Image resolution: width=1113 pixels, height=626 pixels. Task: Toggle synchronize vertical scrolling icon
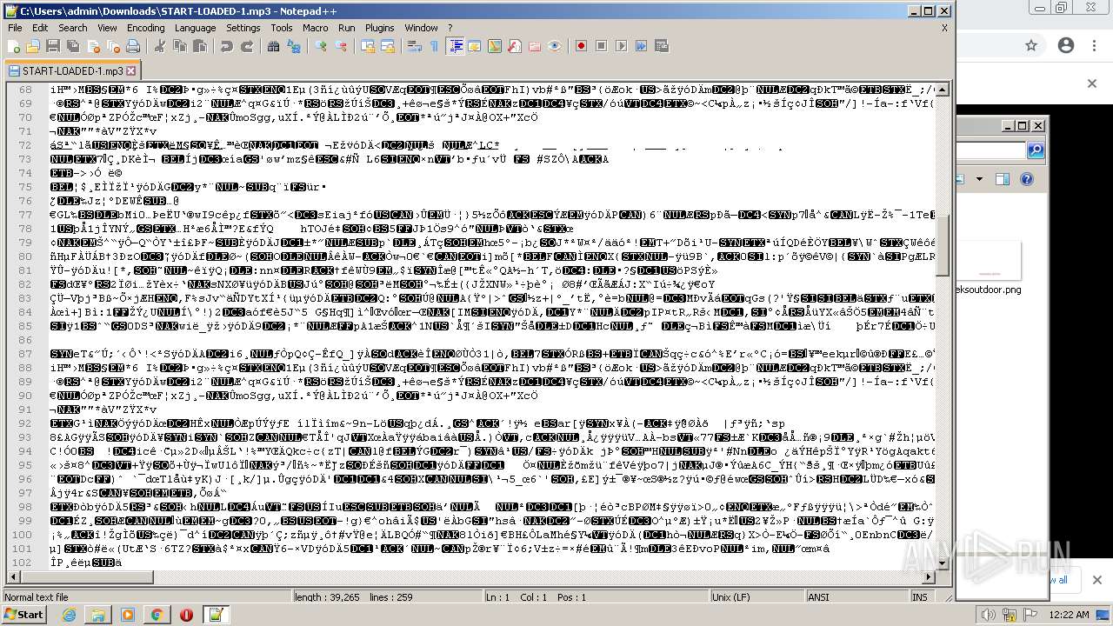[369, 46]
